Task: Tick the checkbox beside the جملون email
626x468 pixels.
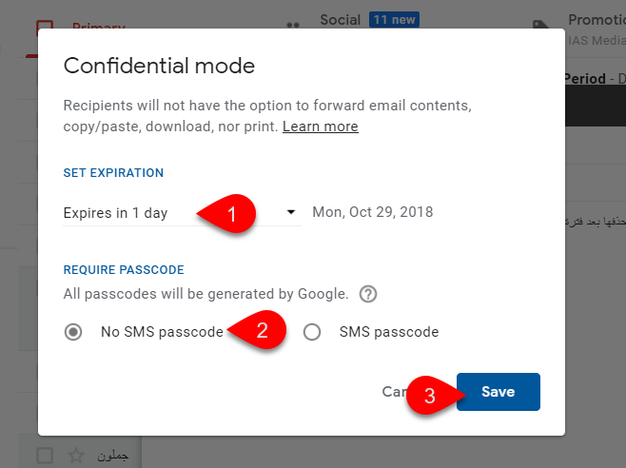Action: pos(45,456)
